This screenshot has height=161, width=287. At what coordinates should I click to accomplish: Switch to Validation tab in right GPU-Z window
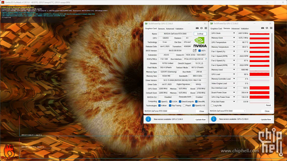(x=245, y=28)
